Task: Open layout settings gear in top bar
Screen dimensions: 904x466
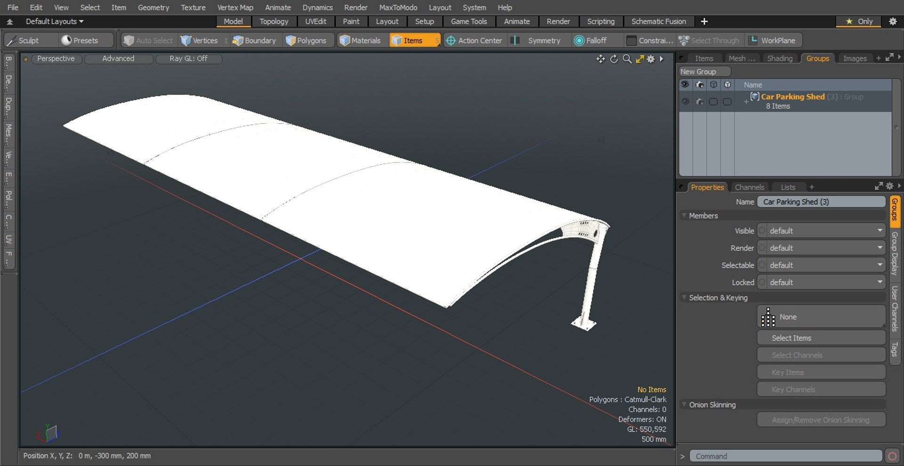Action: pos(893,21)
